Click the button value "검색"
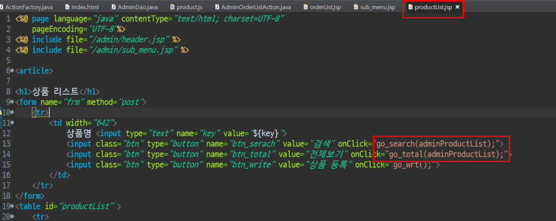556x221 pixels. 323,144
